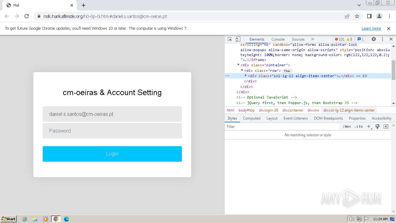The height and width of the screenshot is (223, 396).
Task: Collapse the div class container node
Action: click(x=238, y=65)
